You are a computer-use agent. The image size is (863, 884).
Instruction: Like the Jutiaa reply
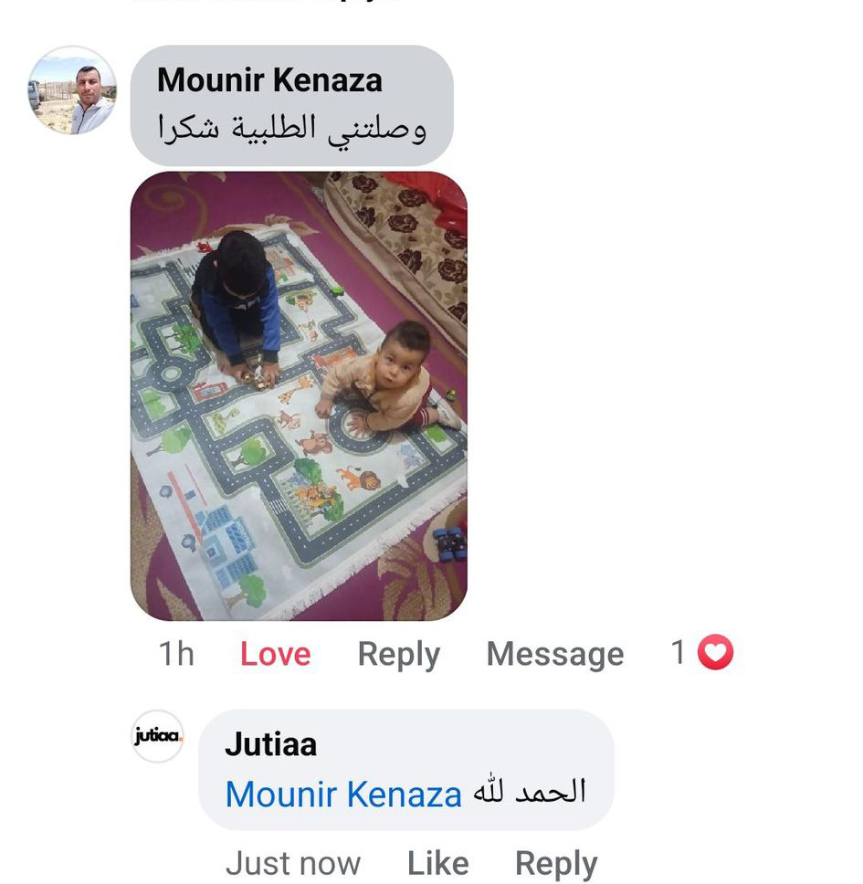(x=438, y=863)
